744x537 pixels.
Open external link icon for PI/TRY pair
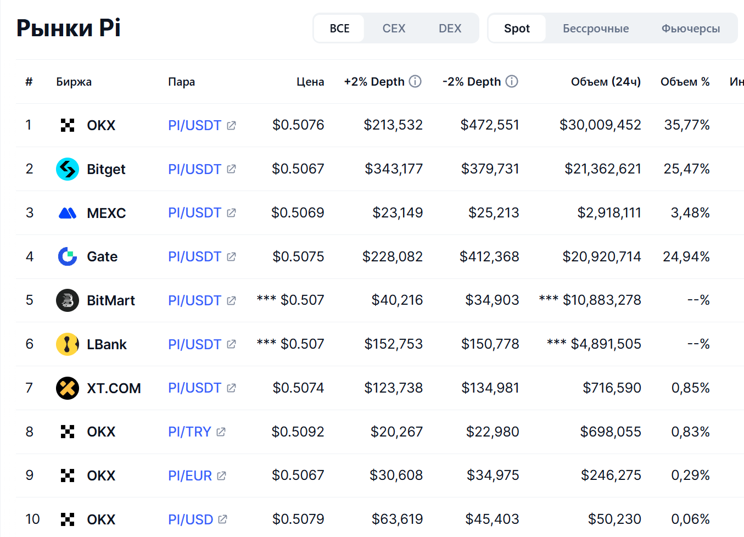pyautogui.click(x=221, y=432)
